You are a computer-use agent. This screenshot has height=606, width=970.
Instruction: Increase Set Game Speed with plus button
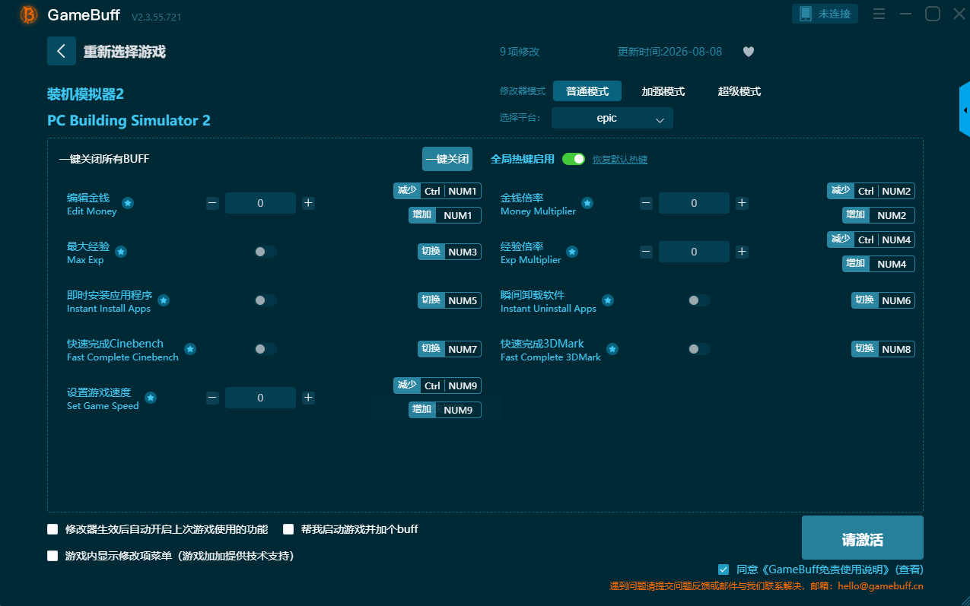pos(308,398)
